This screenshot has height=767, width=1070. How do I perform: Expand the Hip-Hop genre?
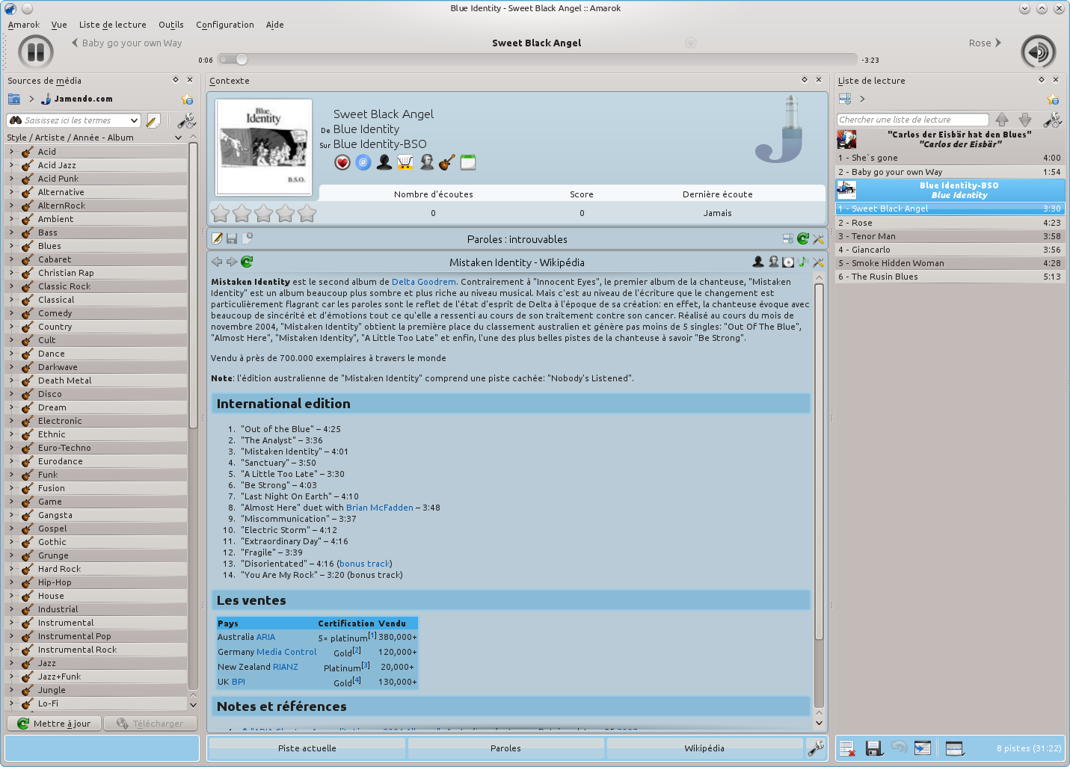(11, 582)
